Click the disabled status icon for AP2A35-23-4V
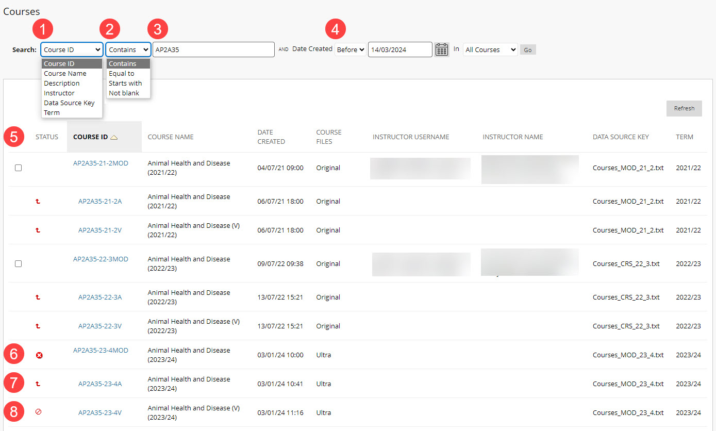 pyautogui.click(x=39, y=412)
